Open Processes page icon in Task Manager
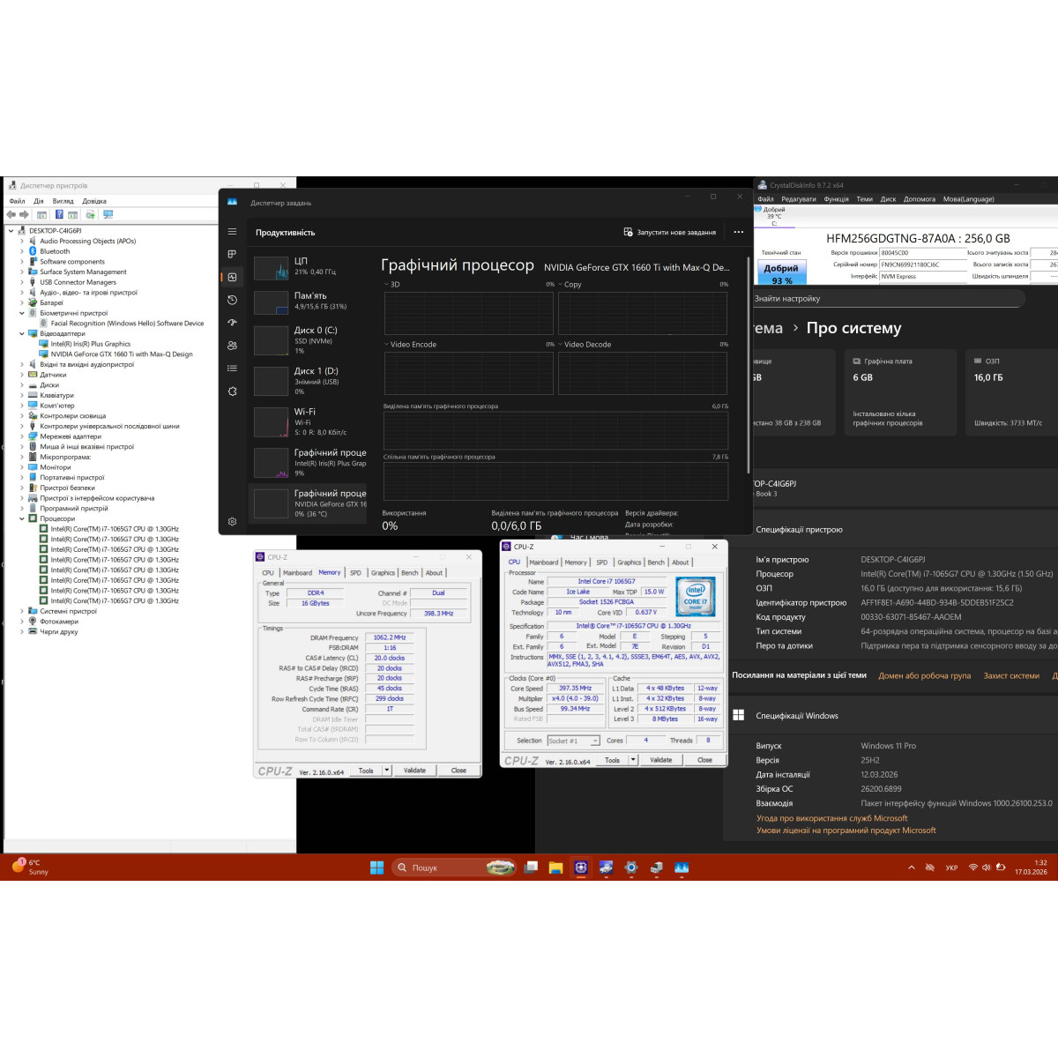This screenshot has height=1058, width=1058. coord(232,254)
